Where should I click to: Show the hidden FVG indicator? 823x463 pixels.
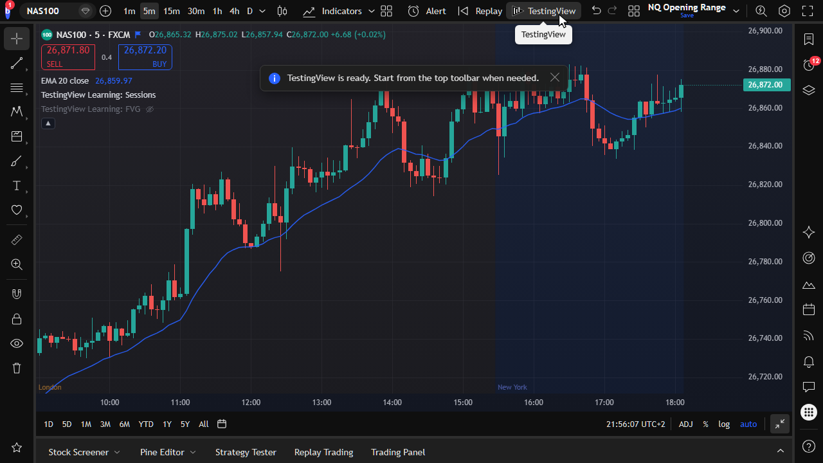pos(150,109)
